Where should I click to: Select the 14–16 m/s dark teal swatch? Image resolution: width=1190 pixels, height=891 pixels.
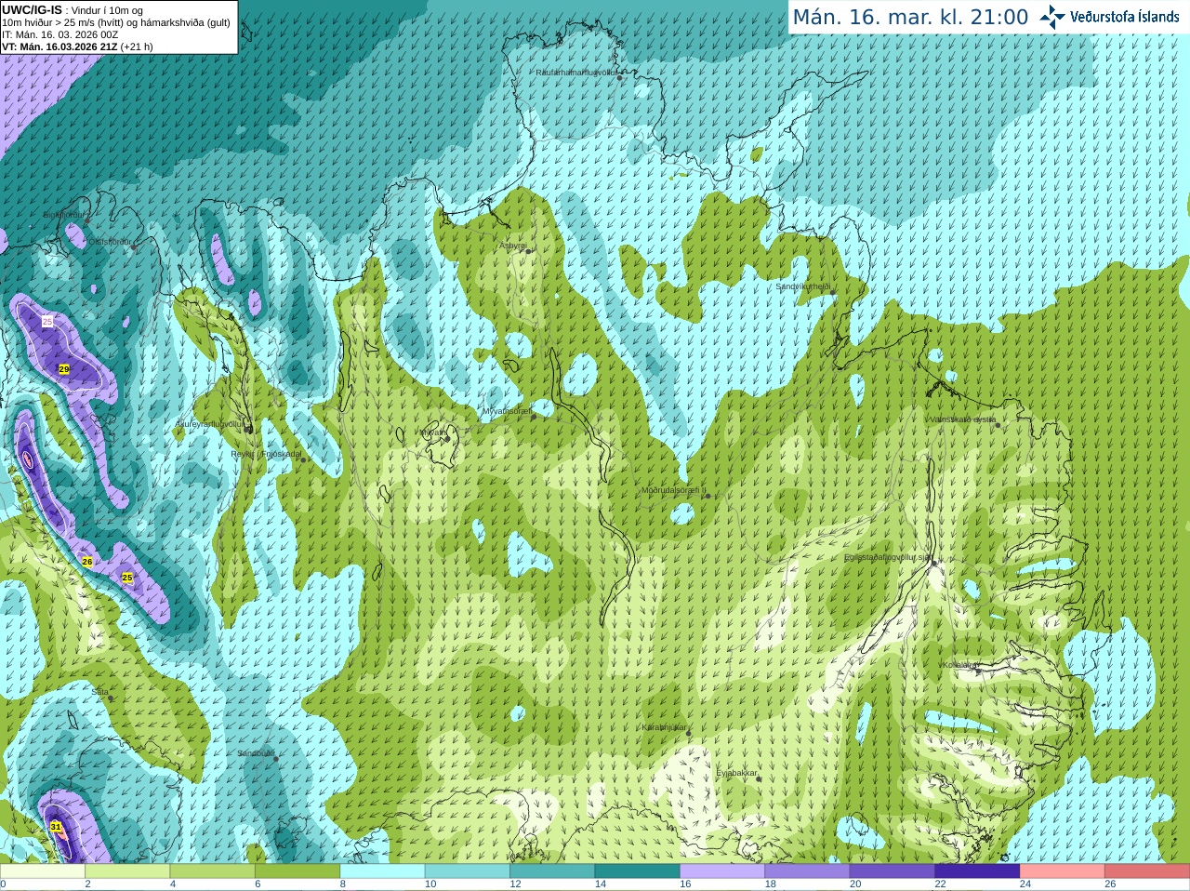pyautogui.click(x=637, y=871)
